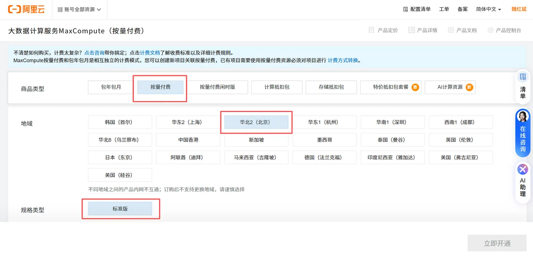Image resolution: width=533 pixels, height=259 pixels.
Task: Choose region 日本（东京）
Action: tap(120, 157)
